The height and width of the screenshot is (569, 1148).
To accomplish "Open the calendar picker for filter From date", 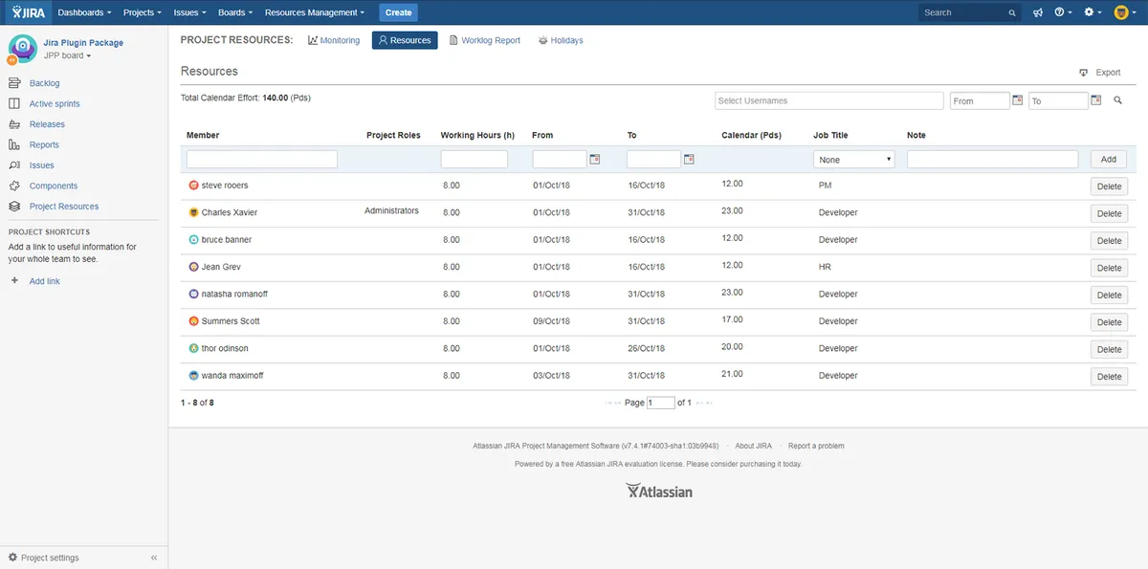I will click(1018, 100).
